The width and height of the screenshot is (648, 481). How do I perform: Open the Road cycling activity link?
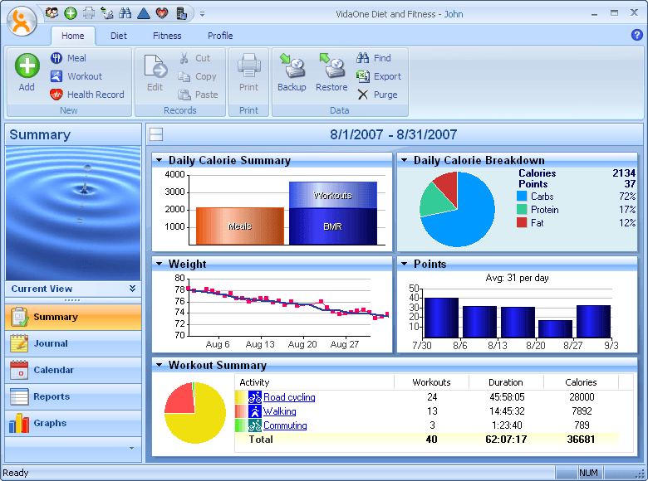click(x=289, y=398)
